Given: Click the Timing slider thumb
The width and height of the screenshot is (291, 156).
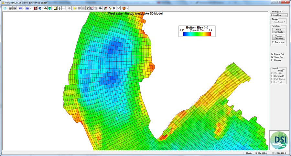Looking at the screenshot, I should [x=279, y=22].
